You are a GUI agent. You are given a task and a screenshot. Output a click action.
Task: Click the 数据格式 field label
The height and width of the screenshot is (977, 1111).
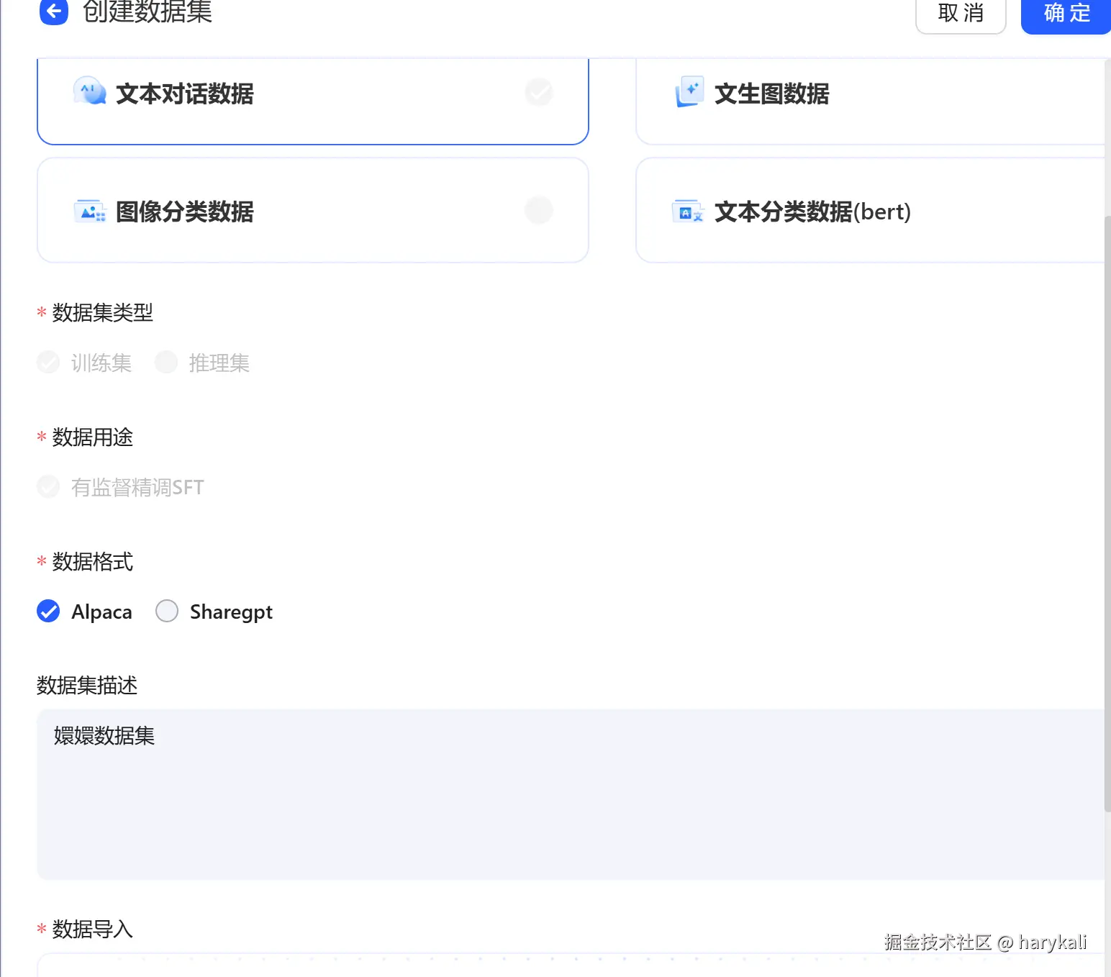[x=93, y=561]
